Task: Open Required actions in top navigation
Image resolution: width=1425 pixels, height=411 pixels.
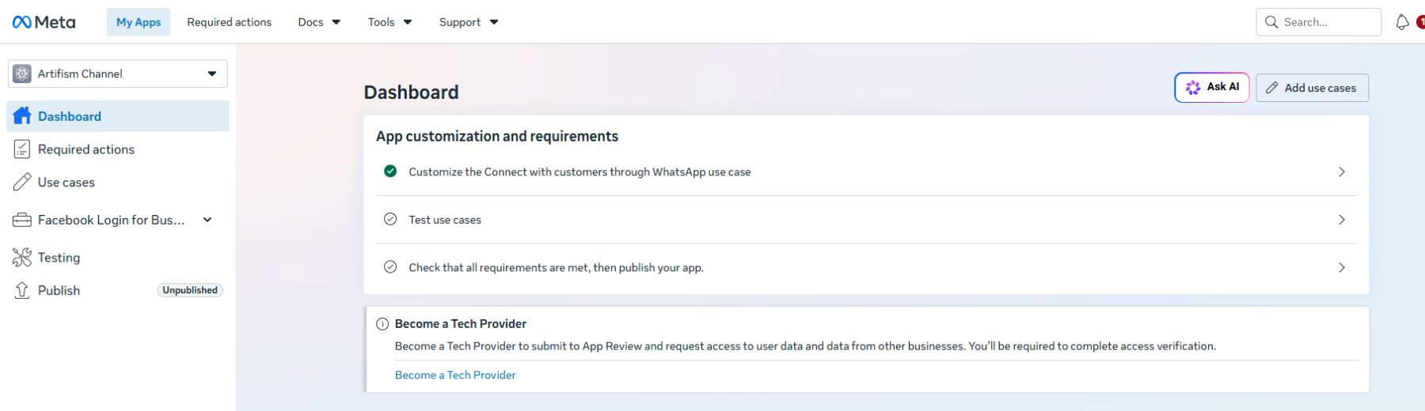Action: coord(229,22)
